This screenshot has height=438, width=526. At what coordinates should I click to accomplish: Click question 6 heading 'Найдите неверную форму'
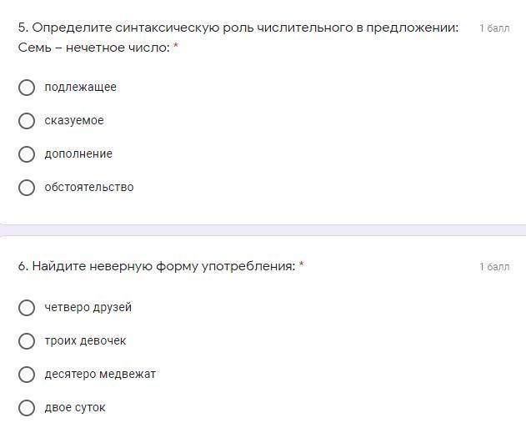[157, 267]
